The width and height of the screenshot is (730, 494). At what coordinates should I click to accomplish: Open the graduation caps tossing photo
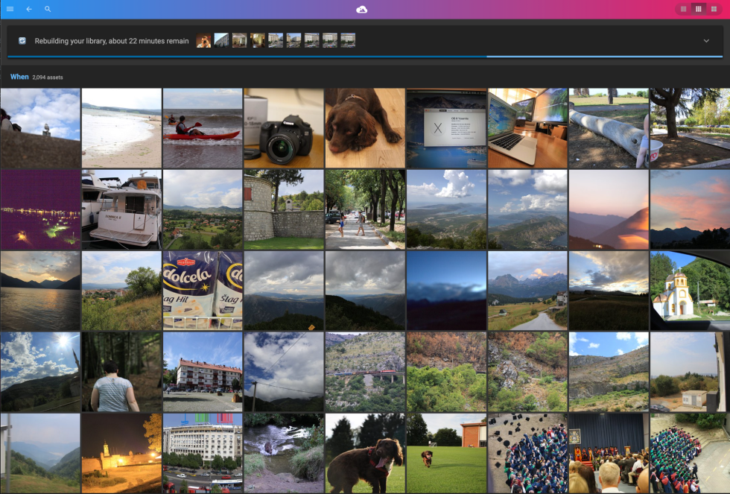(x=527, y=452)
